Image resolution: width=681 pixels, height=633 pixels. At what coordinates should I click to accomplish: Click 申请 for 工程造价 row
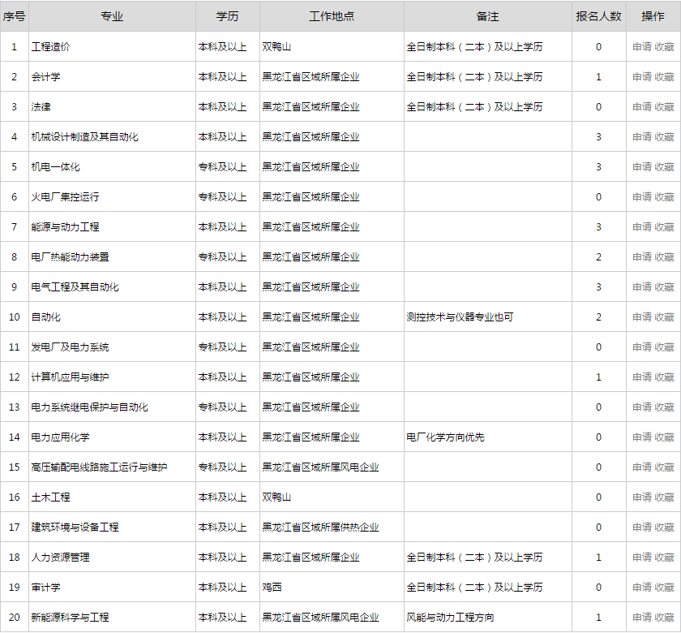click(x=642, y=47)
